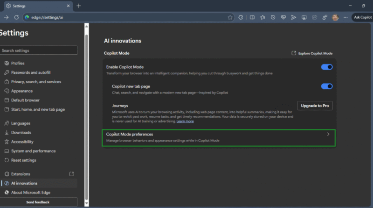
Task: Click the favorites star in address bar
Action: (x=230, y=17)
